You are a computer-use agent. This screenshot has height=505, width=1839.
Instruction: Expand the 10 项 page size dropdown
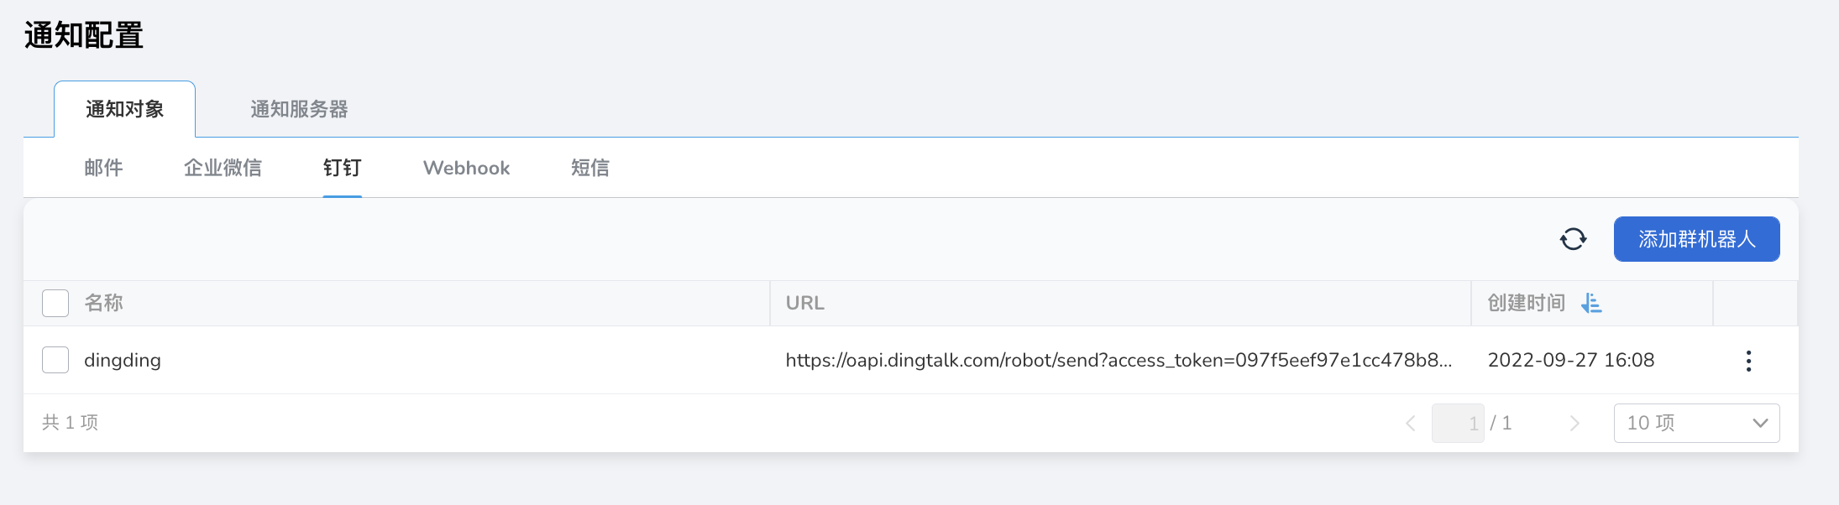click(x=1696, y=424)
